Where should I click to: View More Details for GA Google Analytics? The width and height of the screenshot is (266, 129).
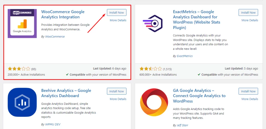(x=250, y=99)
